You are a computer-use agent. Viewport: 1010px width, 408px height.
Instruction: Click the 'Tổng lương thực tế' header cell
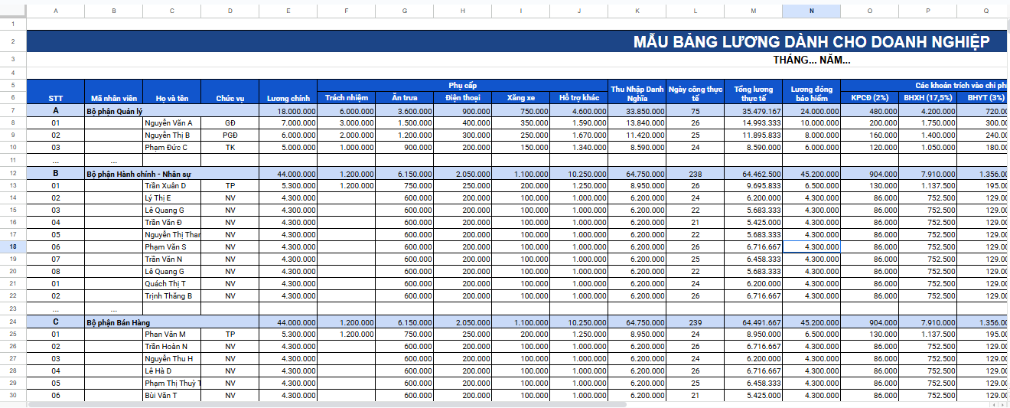[x=753, y=93]
